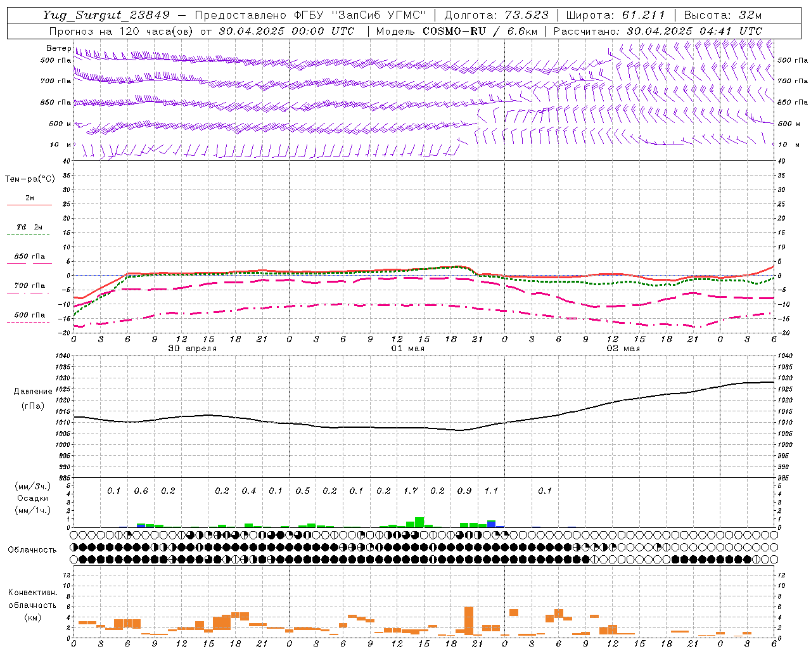The width and height of the screenshot is (811, 649).
Task: Click the 700 гПа entry in temperature legend
Action: (x=30, y=286)
